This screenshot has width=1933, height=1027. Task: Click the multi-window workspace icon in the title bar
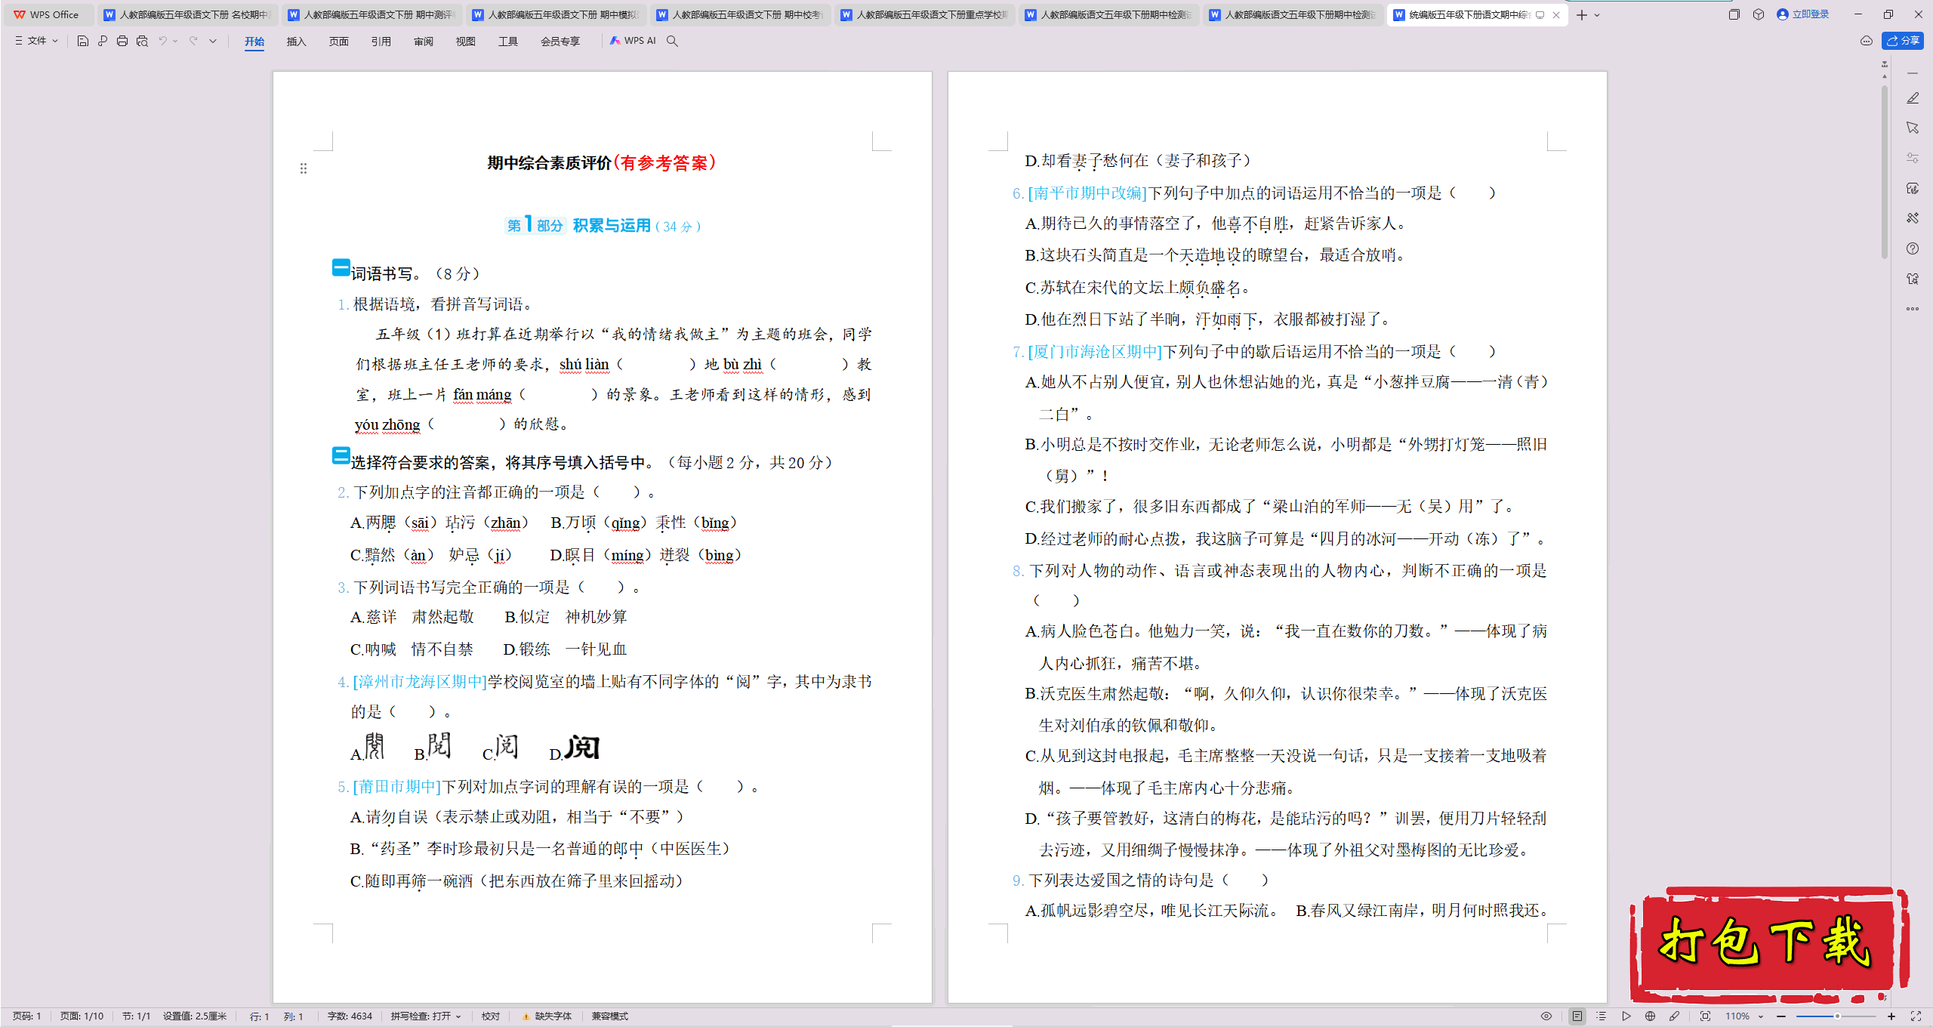(1734, 14)
